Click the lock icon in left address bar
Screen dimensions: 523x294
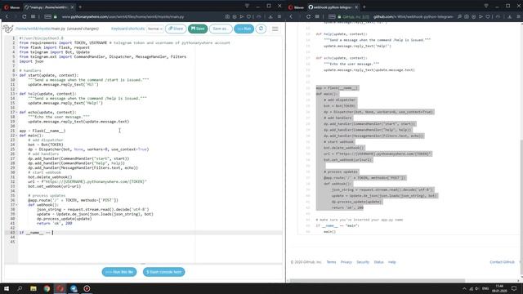click(x=56, y=16)
